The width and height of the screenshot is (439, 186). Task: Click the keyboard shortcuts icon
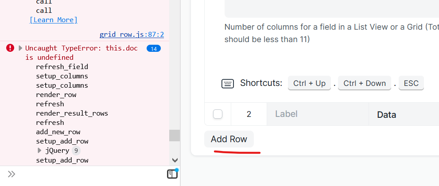tap(228, 83)
